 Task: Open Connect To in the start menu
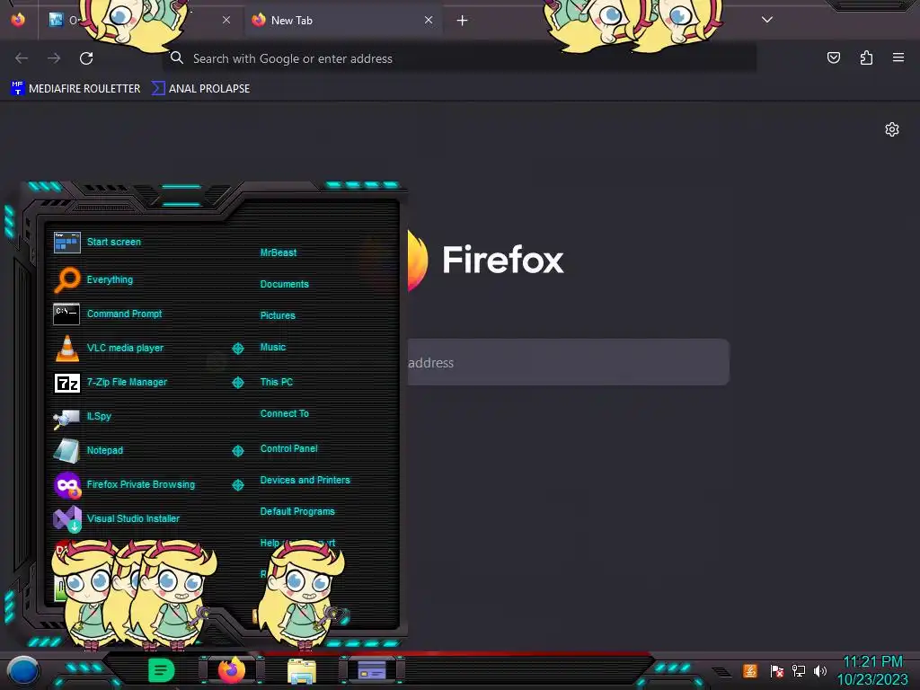284,413
